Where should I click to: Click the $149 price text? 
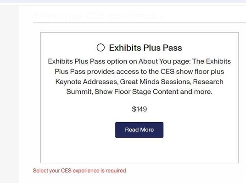point(140,109)
